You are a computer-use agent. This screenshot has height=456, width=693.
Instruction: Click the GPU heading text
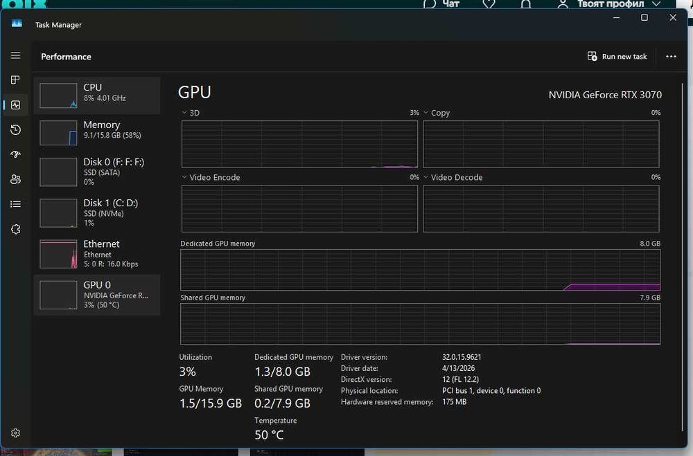click(195, 92)
